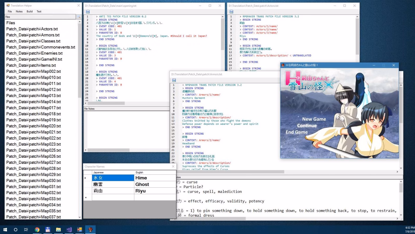Viewport: 415px width, 234px height.
Task: Click the Windows Start button
Action: coord(5,230)
